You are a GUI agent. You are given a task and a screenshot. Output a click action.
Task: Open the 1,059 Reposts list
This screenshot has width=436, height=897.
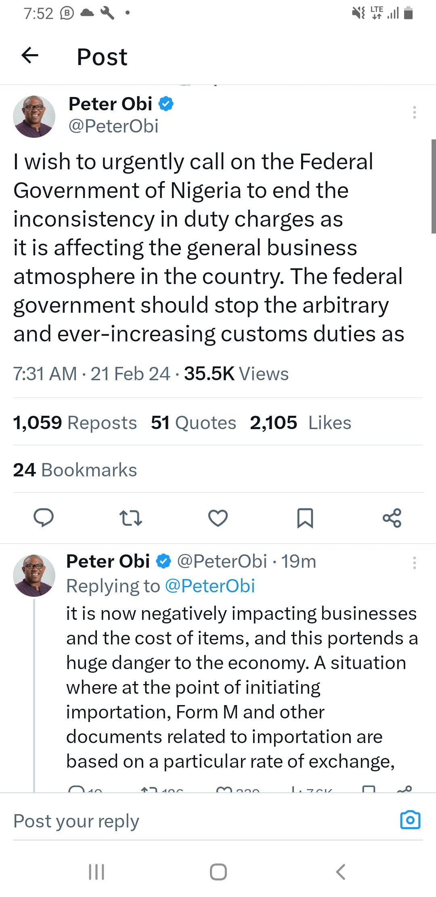75,423
